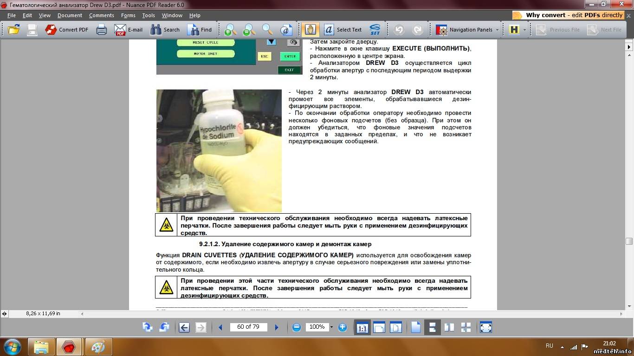Open the highlight tool dropdown arrow
The width and height of the screenshot is (634, 356).
(x=525, y=30)
